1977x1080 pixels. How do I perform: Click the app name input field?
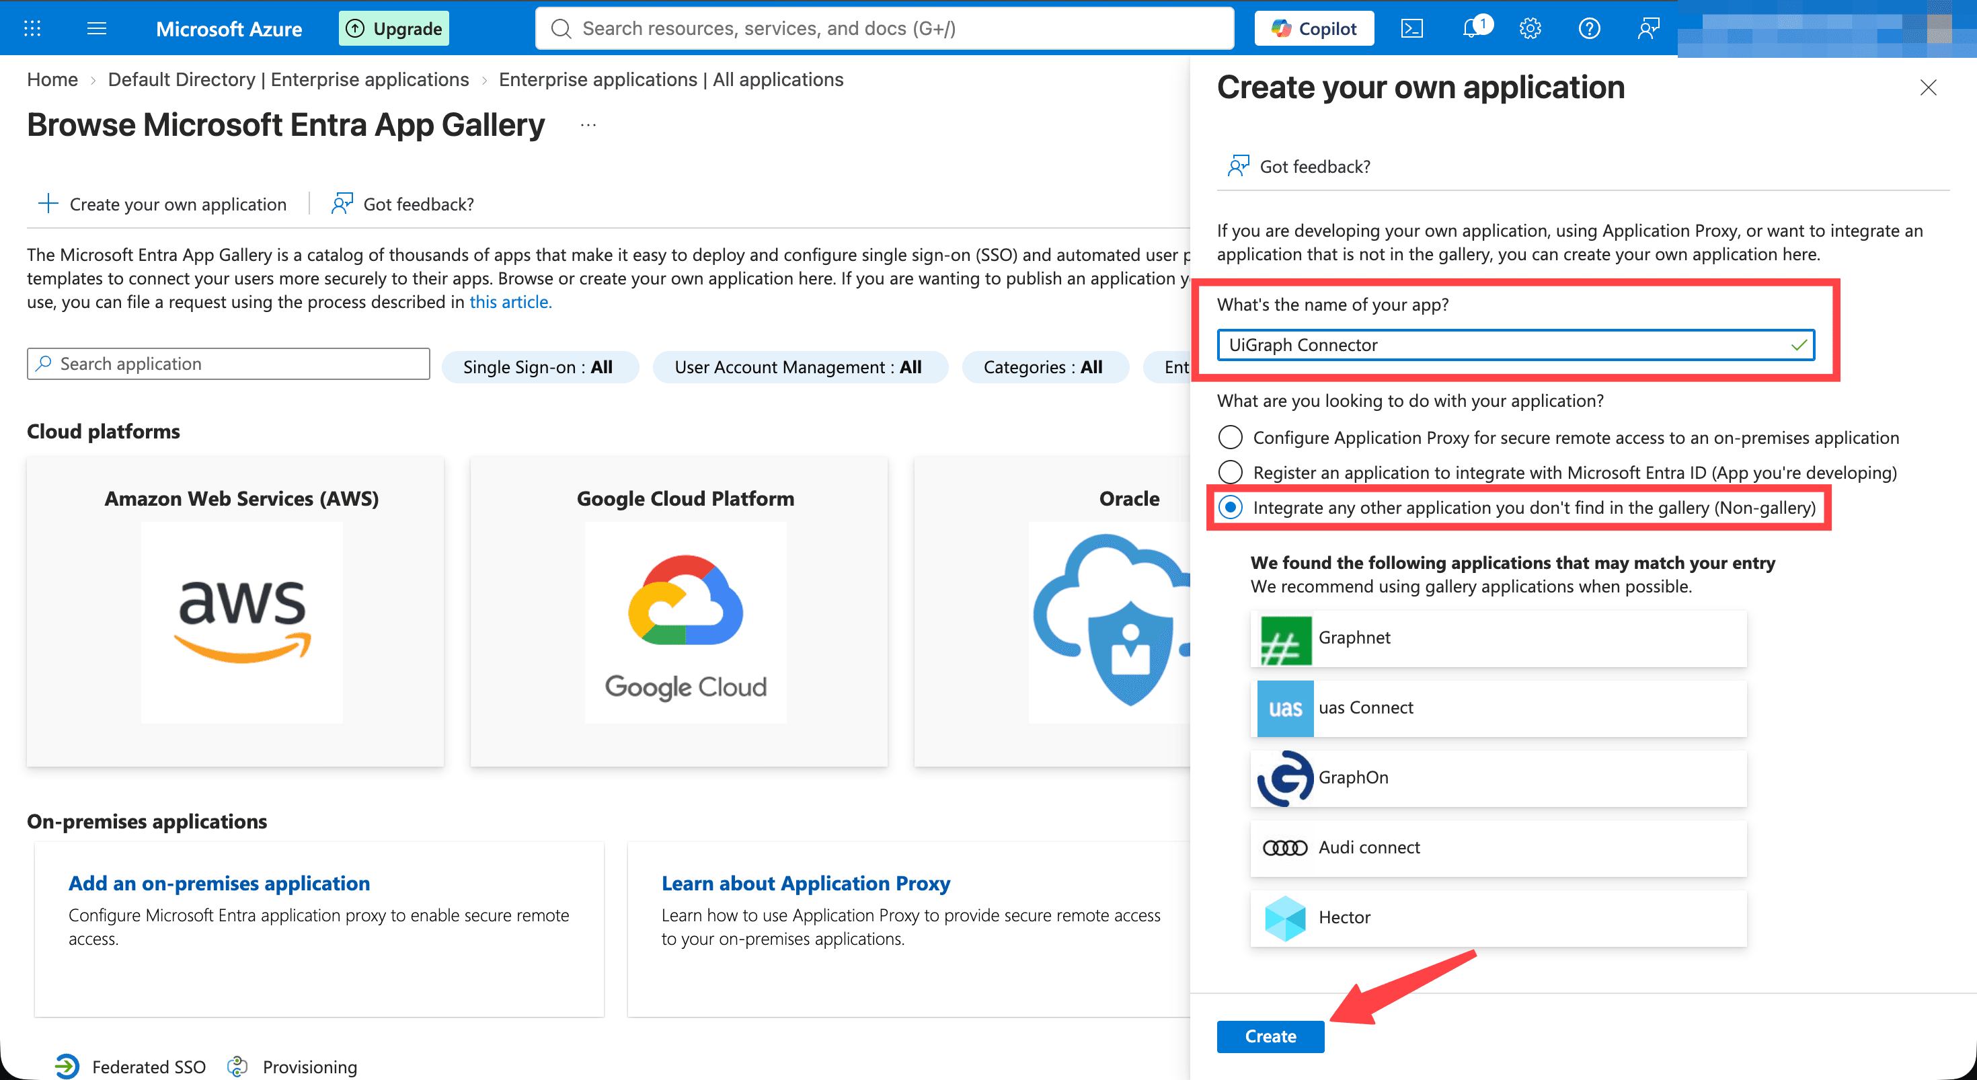pyautogui.click(x=1516, y=345)
